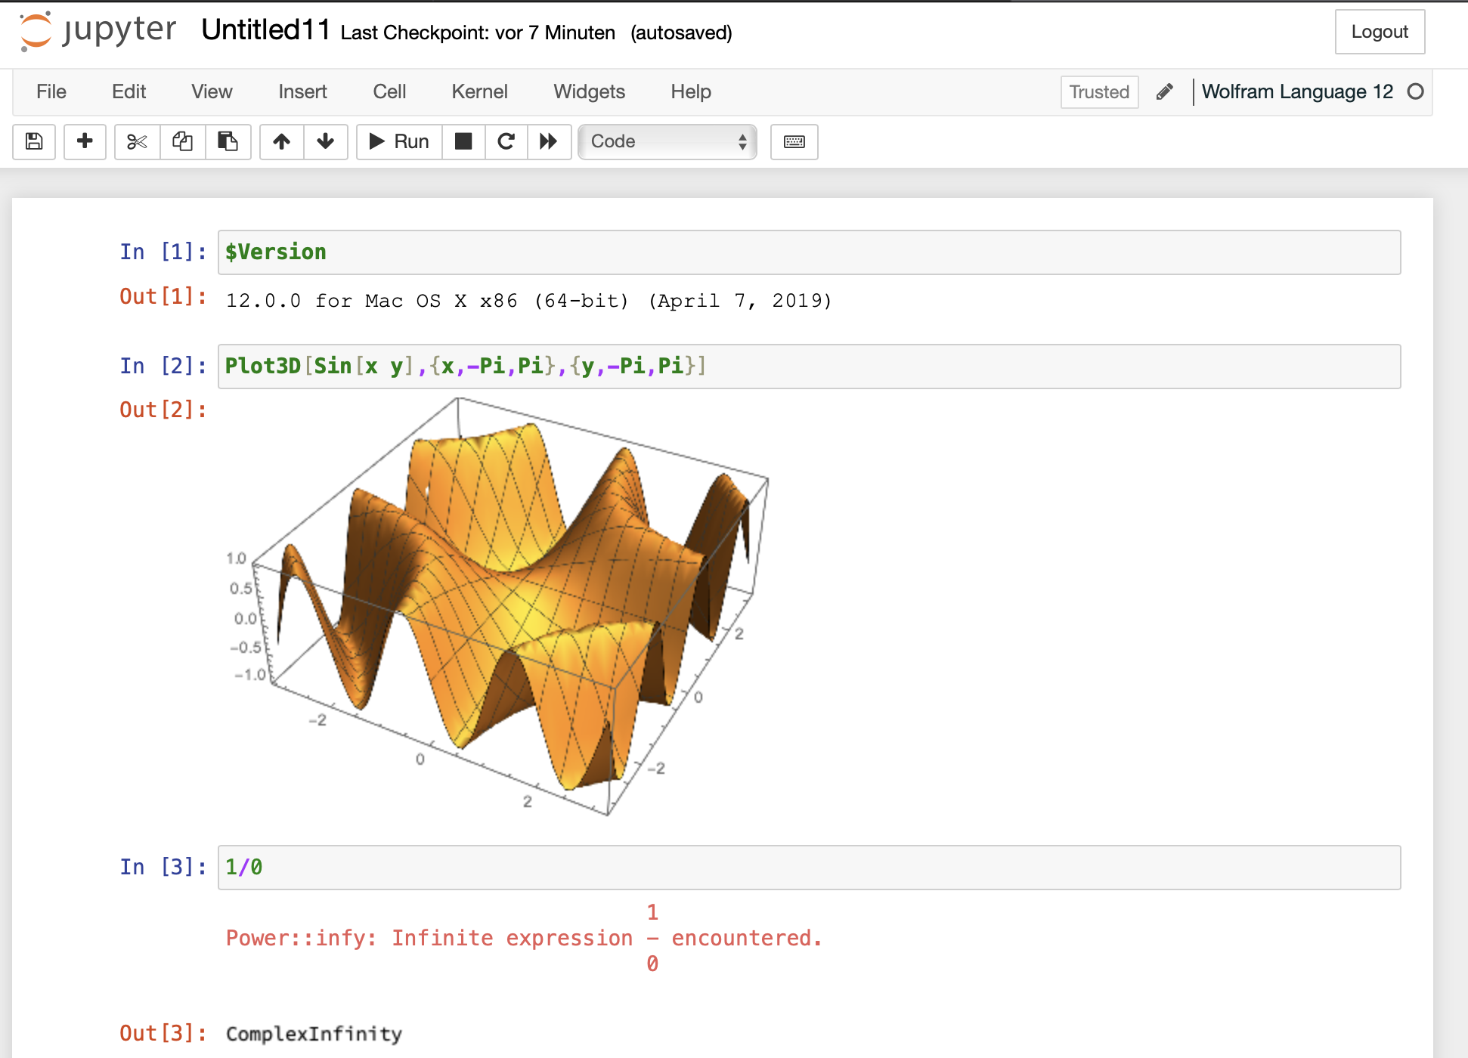Open the Widgets menu
Image resolution: width=1468 pixels, height=1058 pixels.
[589, 91]
